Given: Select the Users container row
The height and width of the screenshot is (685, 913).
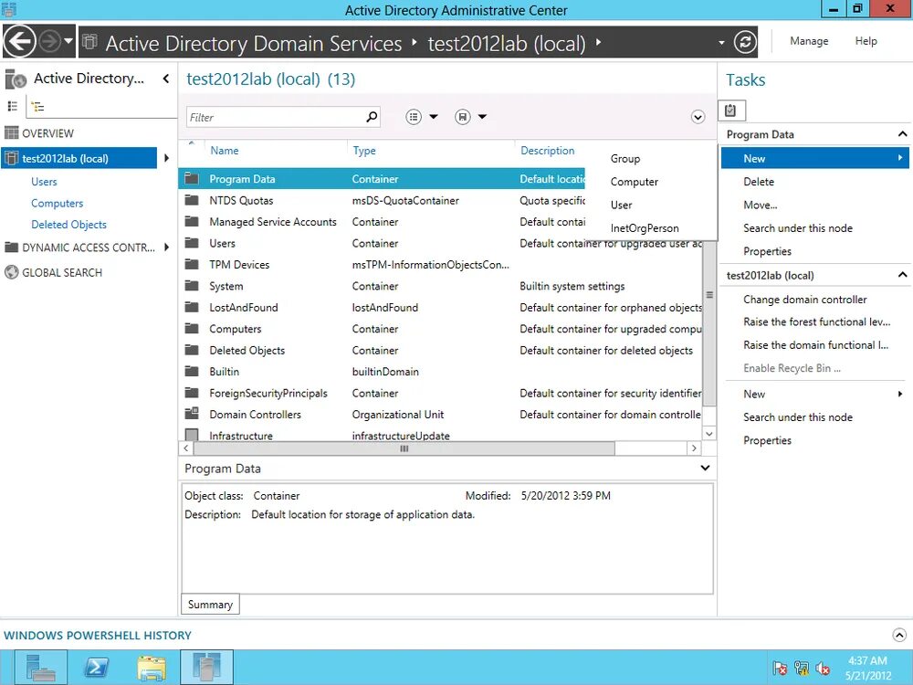Looking at the screenshot, I should click(440, 243).
